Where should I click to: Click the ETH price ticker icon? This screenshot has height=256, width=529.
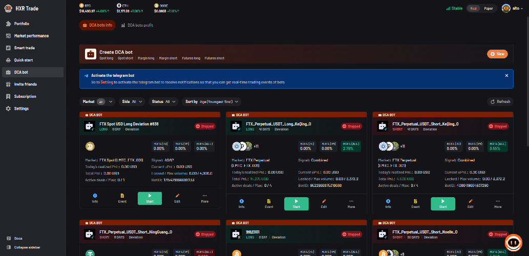(119, 6)
